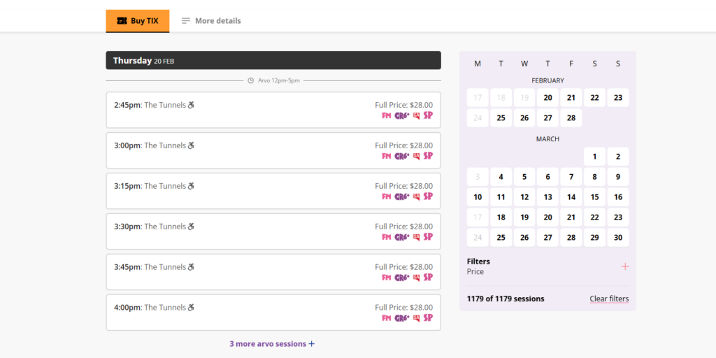The height and width of the screenshot is (358, 716).
Task: Pick February 23 in the calendar
Action: 618,98
